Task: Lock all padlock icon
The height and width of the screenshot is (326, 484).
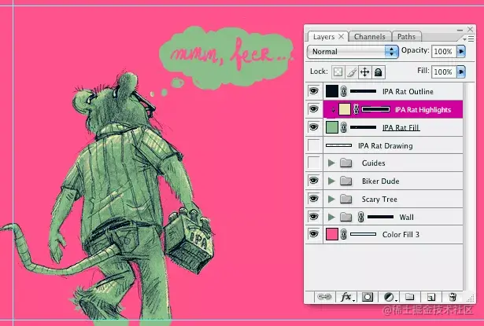Action: (x=379, y=72)
